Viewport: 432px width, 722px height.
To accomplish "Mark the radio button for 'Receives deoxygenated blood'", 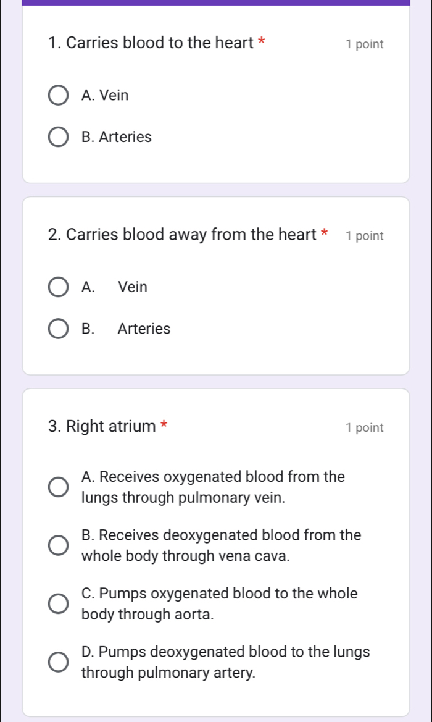I will (59, 545).
